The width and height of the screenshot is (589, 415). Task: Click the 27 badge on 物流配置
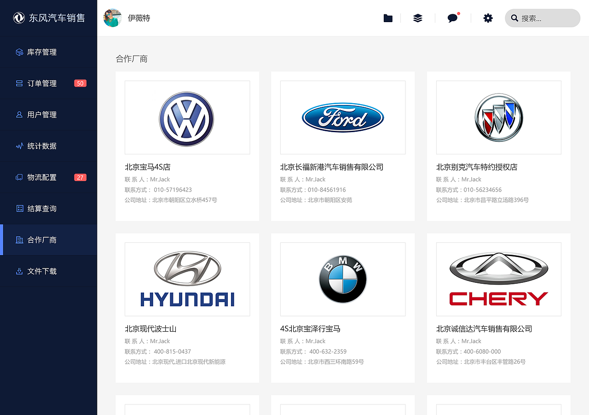click(80, 177)
